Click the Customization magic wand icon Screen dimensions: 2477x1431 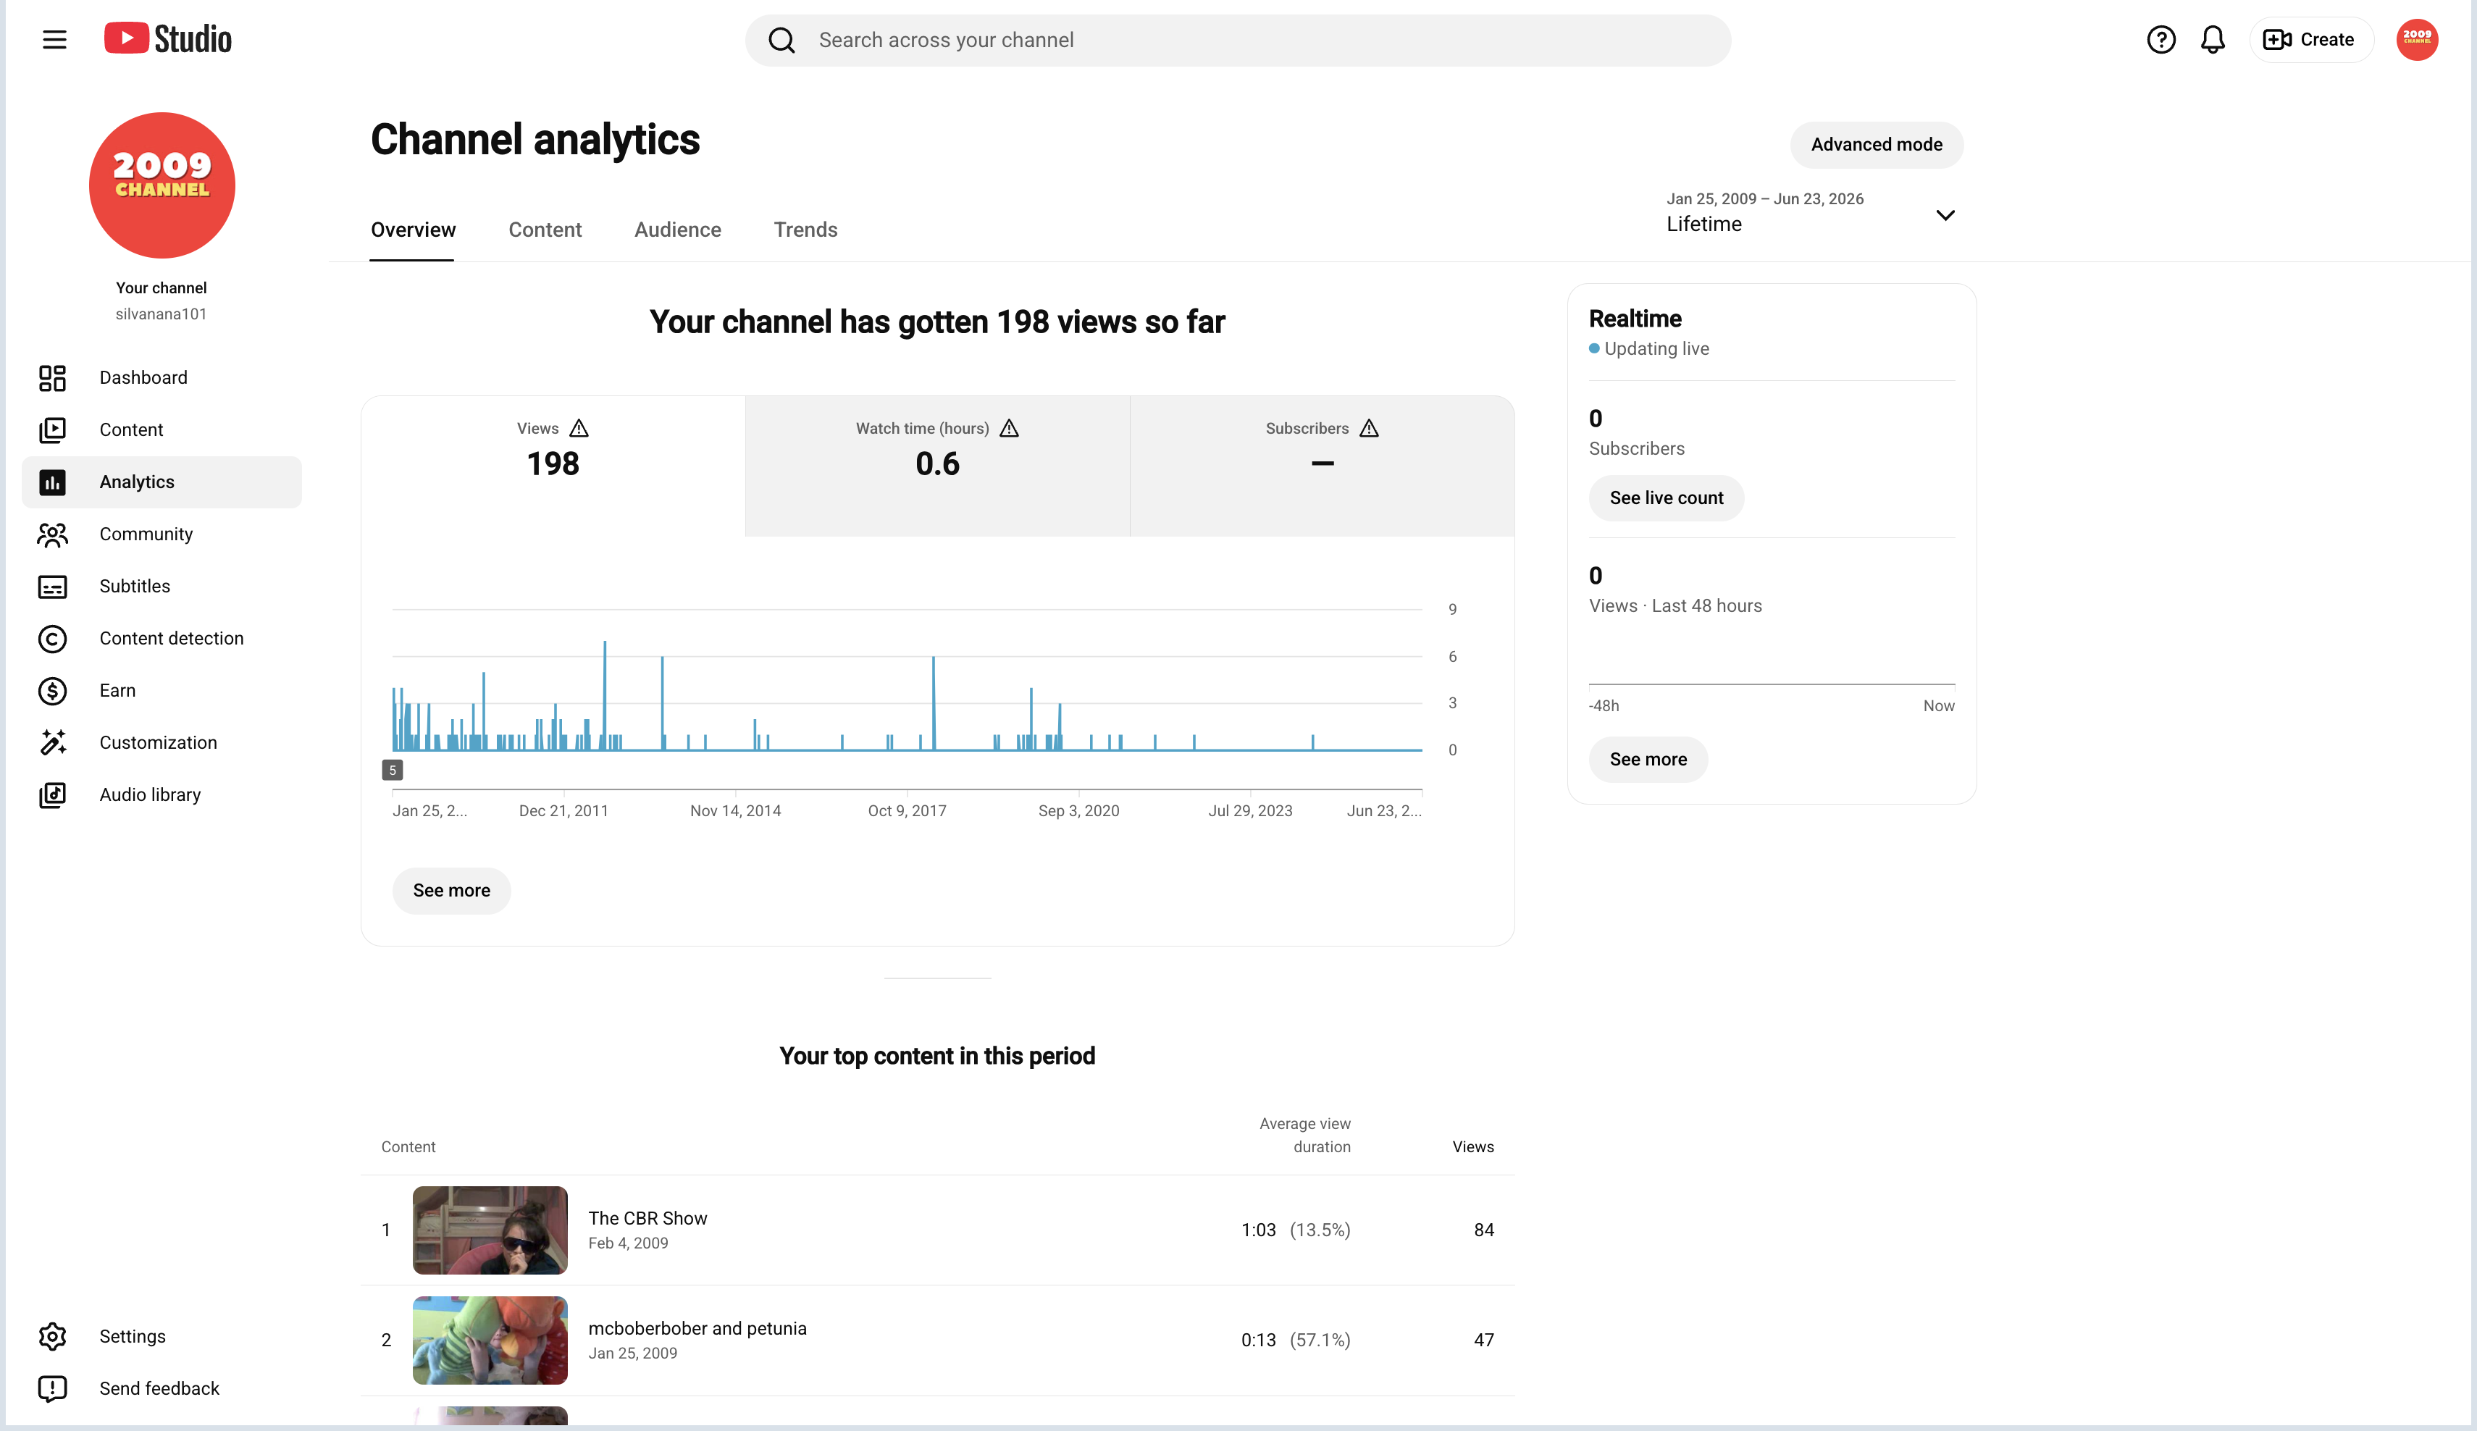pos(52,742)
